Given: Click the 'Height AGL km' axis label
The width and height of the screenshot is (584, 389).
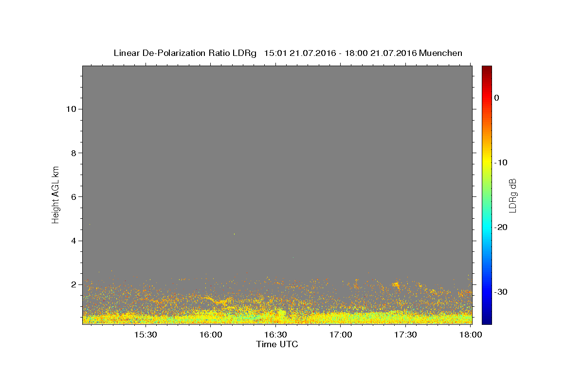Looking at the screenshot, I should click(x=56, y=194).
